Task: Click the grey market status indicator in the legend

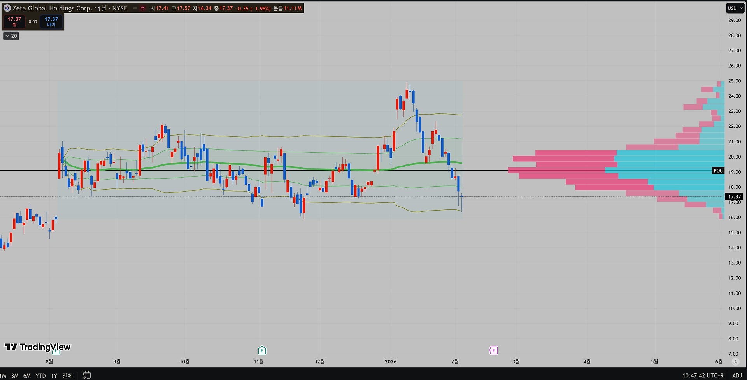Action: tap(135, 8)
